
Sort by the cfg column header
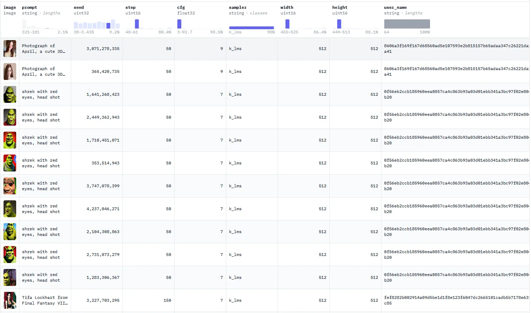click(x=181, y=7)
